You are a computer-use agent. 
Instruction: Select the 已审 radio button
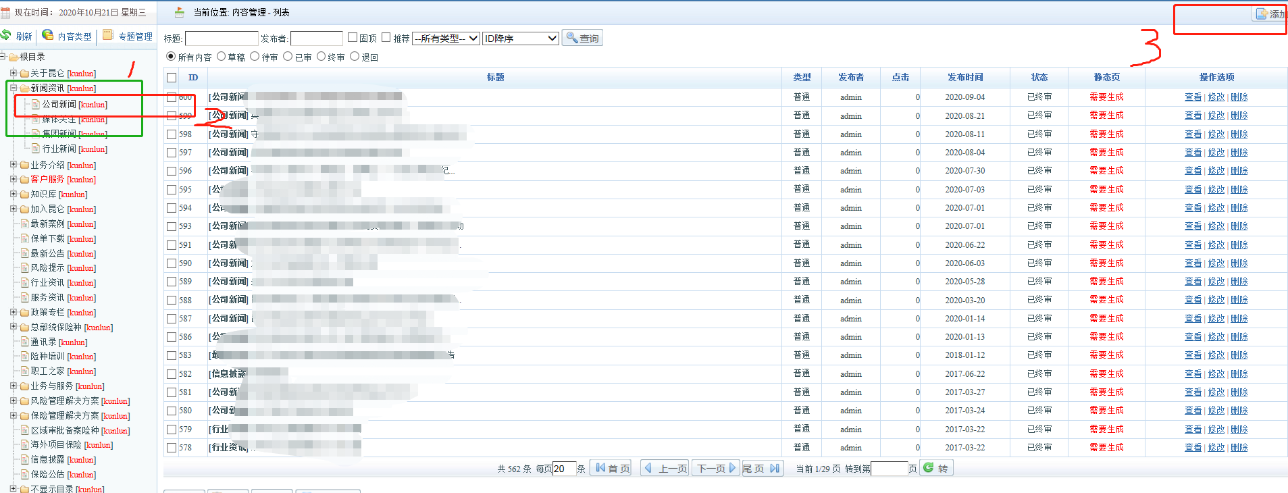288,57
